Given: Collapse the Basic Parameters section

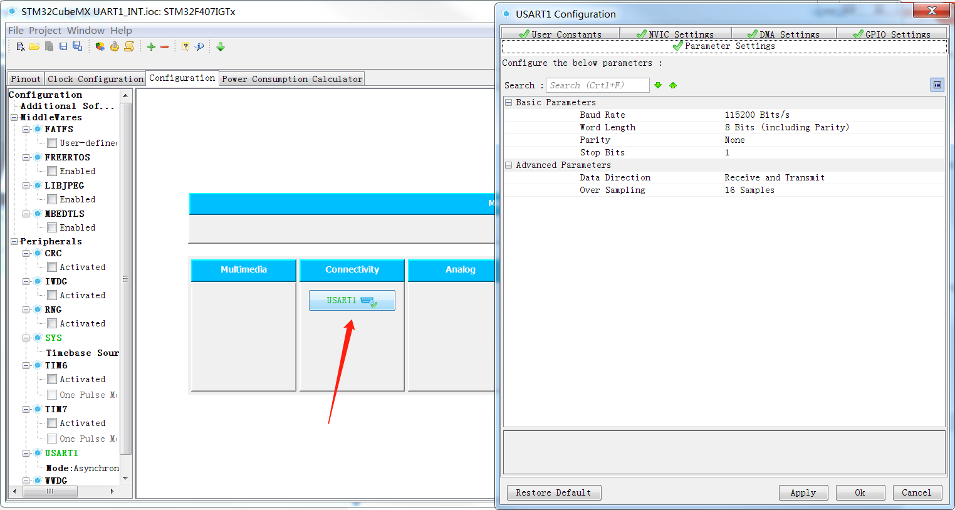Looking at the screenshot, I should [509, 102].
